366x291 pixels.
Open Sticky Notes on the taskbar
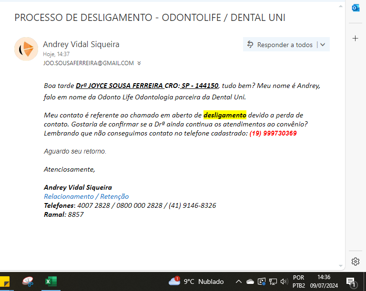pyautogui.click(x=4, y=281)
